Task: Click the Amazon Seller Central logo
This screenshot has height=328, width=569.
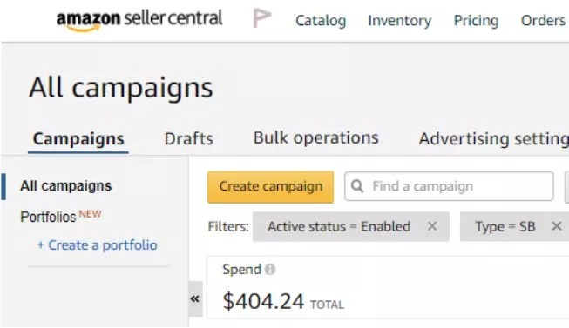Action: [x=139, y=20]
